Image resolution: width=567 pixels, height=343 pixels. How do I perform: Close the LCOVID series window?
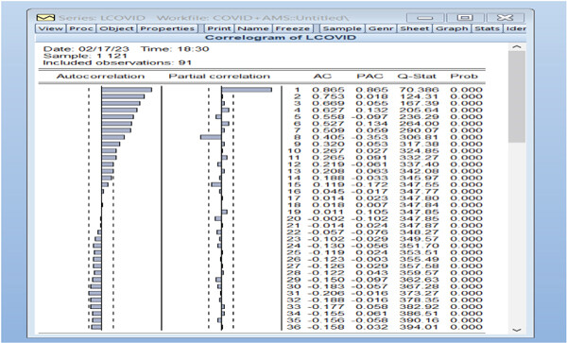pyautogui.click(x=506, y=17)
